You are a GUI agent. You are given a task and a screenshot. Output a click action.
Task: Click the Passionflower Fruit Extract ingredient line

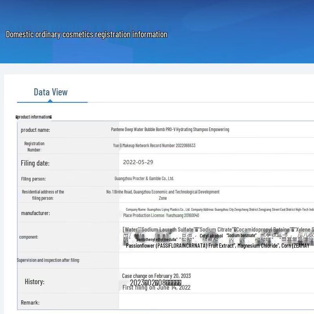coord(217,246)
